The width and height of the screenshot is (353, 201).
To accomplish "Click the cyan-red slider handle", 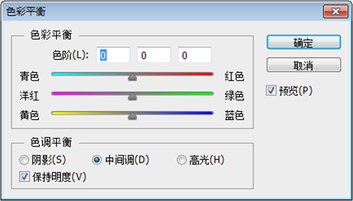I will tap(132, 77).
